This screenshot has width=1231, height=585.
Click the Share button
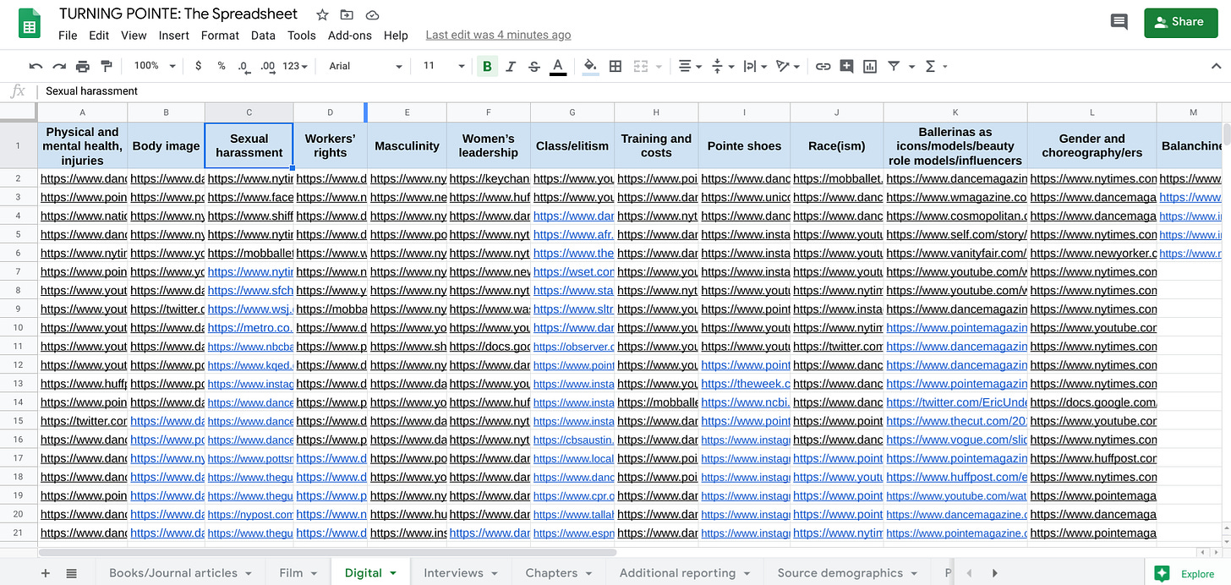tap(1179, 22)
